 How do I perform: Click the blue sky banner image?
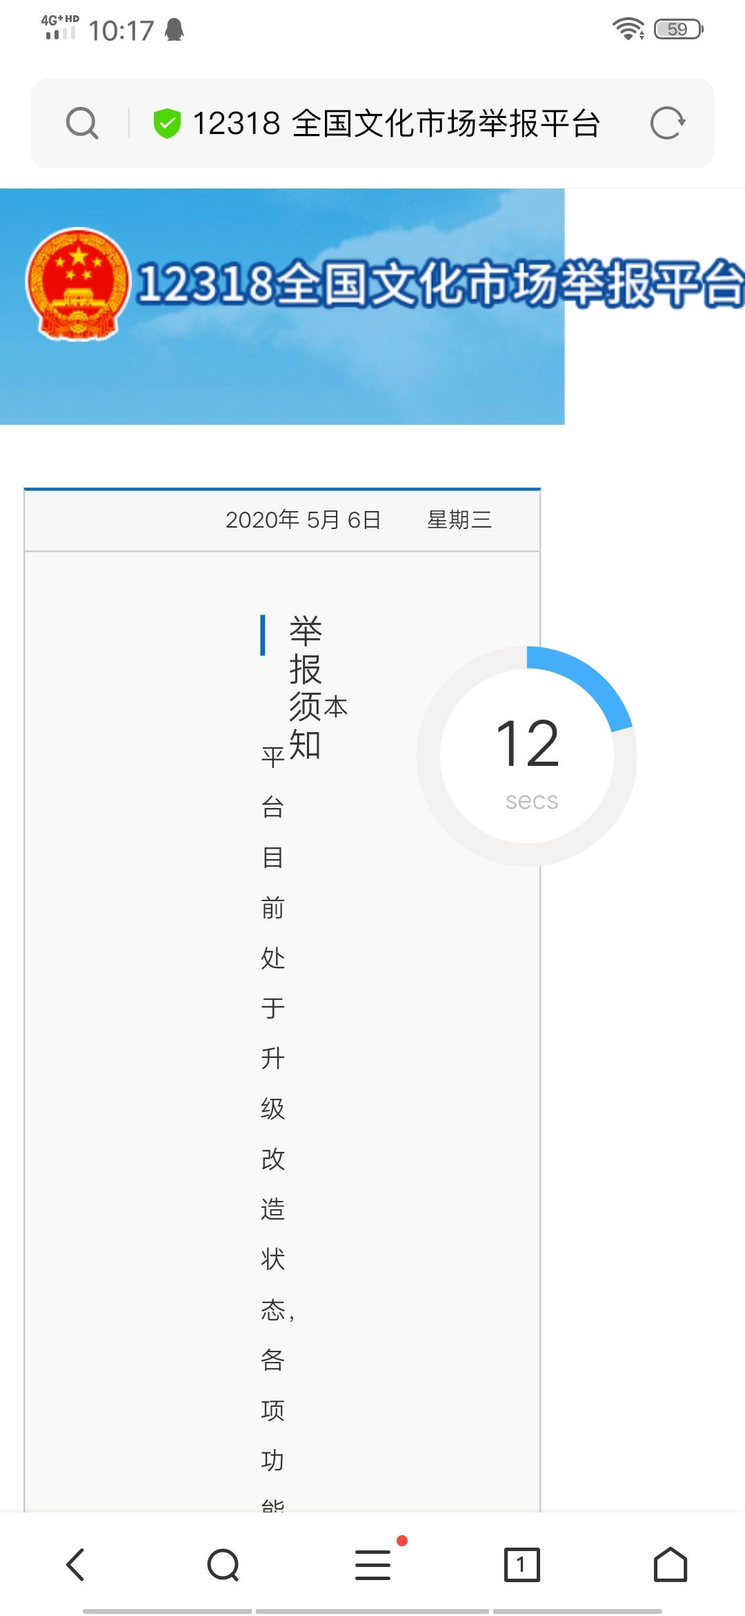tap(282, 307)
